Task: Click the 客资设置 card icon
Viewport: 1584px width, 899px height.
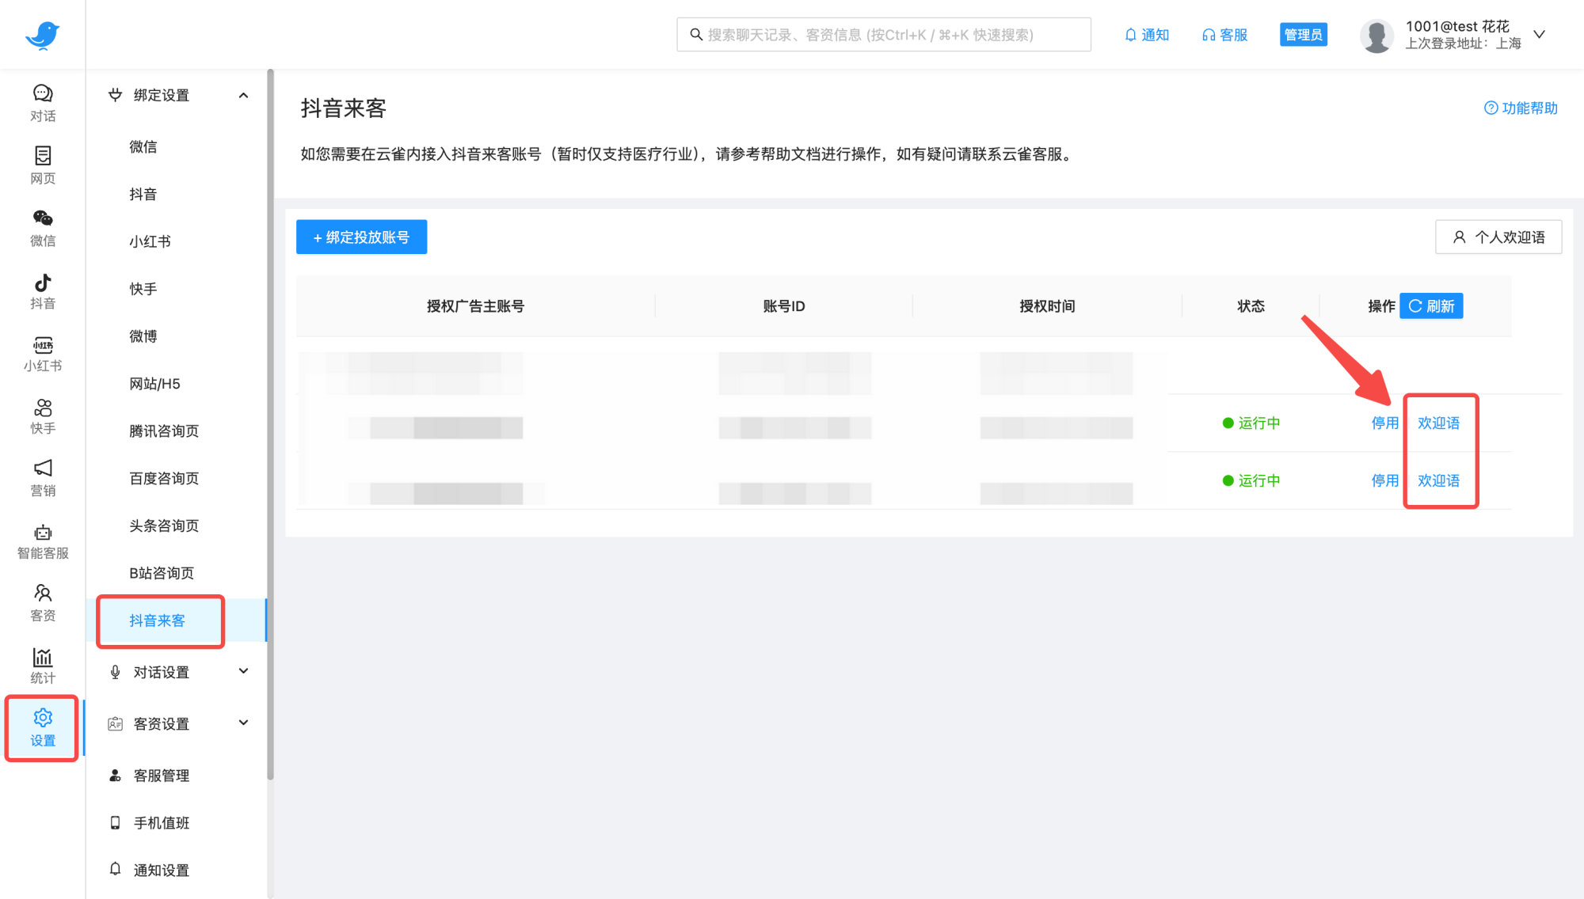Action: [x=115, y=723]
